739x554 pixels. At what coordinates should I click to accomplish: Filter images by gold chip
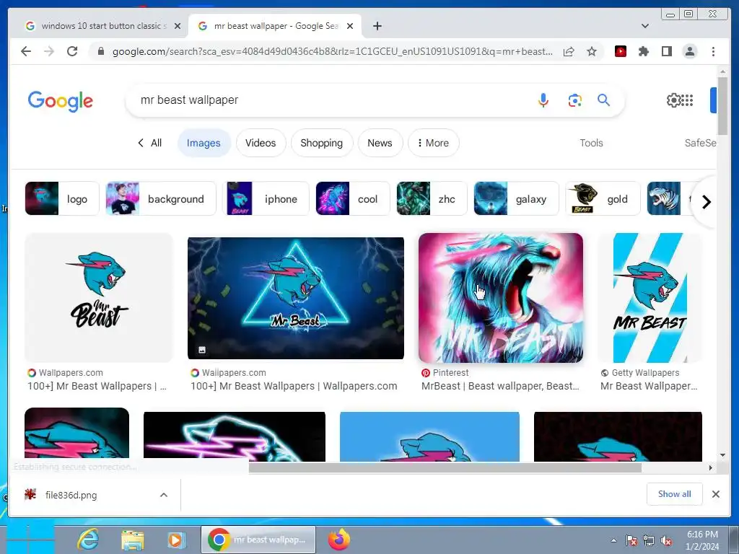[x=603, y=199]
